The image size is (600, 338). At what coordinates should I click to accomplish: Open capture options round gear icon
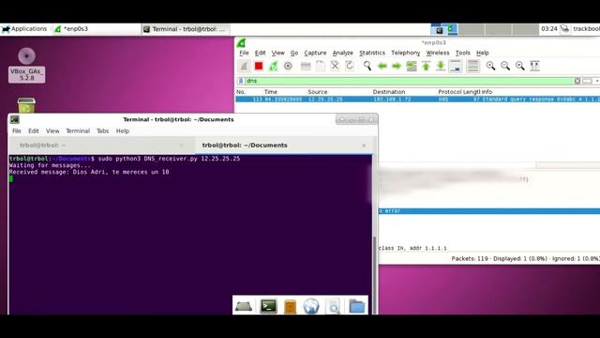tap(288, 66)
